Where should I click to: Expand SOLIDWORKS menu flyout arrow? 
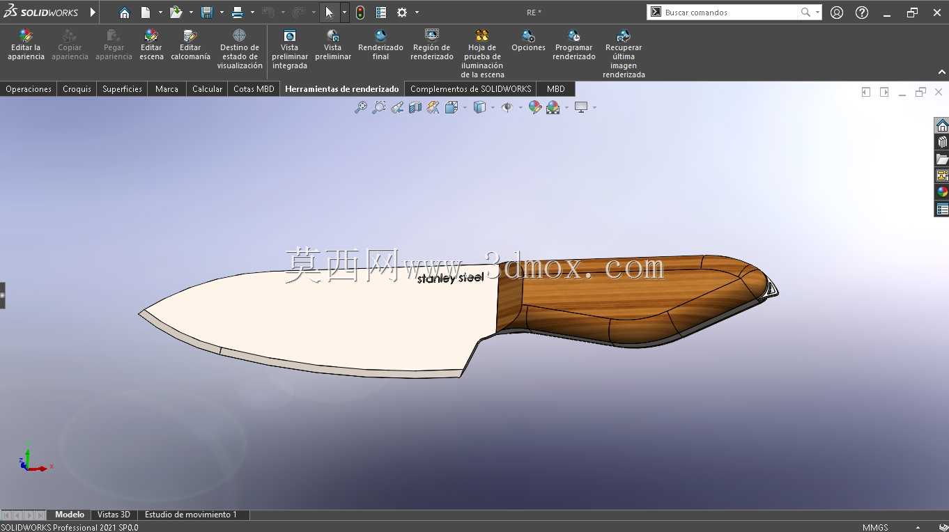(93, 13)
